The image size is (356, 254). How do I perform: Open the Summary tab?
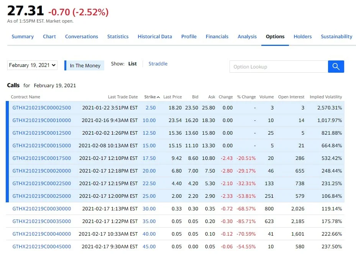23,36
